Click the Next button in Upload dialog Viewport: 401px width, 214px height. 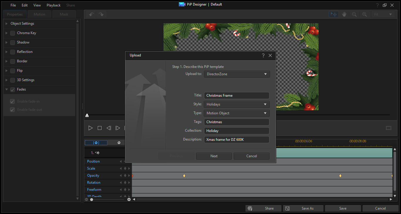(214, 156)
